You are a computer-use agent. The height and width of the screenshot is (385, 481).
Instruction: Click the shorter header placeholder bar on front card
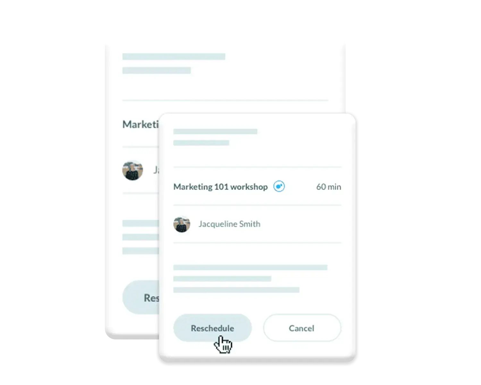[201, 143]
